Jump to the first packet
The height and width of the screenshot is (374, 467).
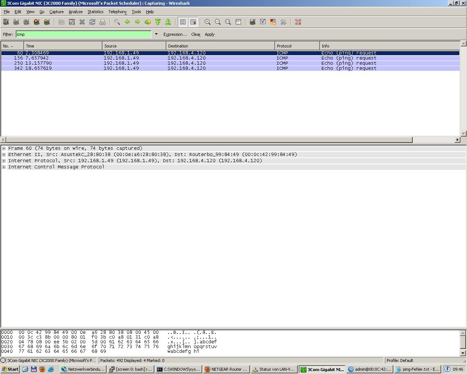point(158,22)
